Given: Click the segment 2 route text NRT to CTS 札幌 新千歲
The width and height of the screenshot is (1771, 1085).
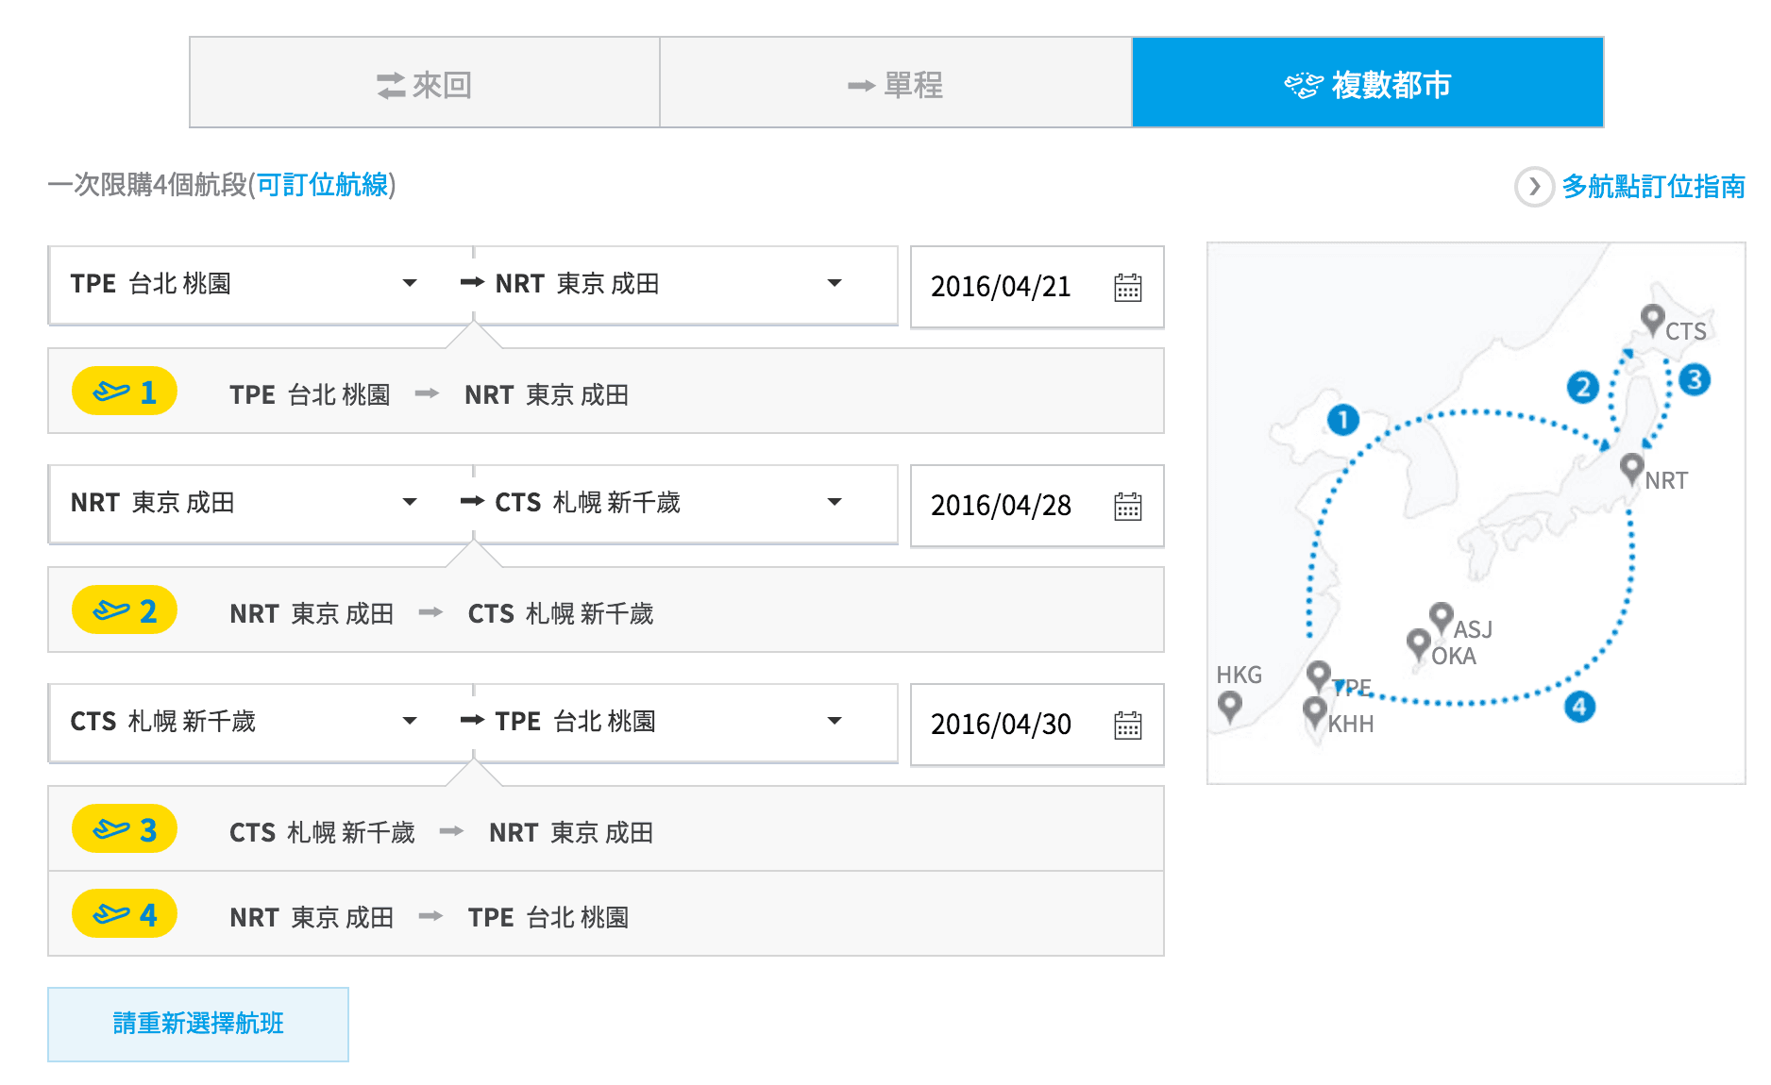Looking at the screenshot, I should point(442,613).
